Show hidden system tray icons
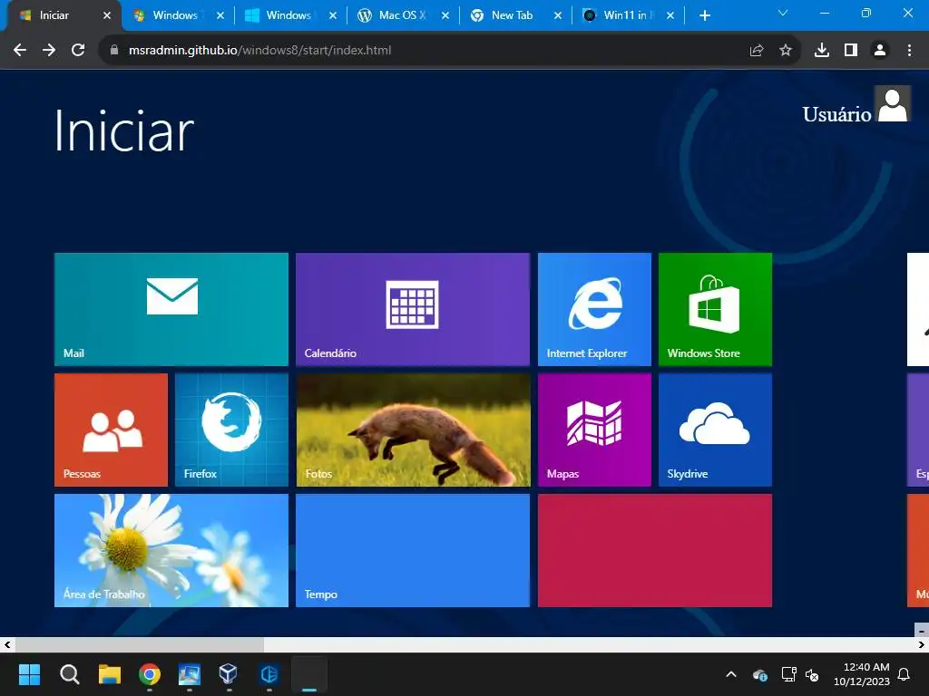The height and width of the screenshot is (696, 929). [731, 674]
